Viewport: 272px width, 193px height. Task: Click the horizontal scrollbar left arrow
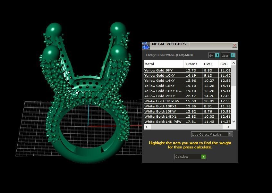pos(147,127)
